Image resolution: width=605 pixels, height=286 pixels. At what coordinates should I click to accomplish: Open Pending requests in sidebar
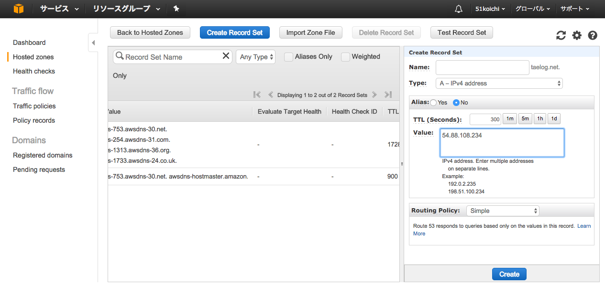(x=39, y=169)
